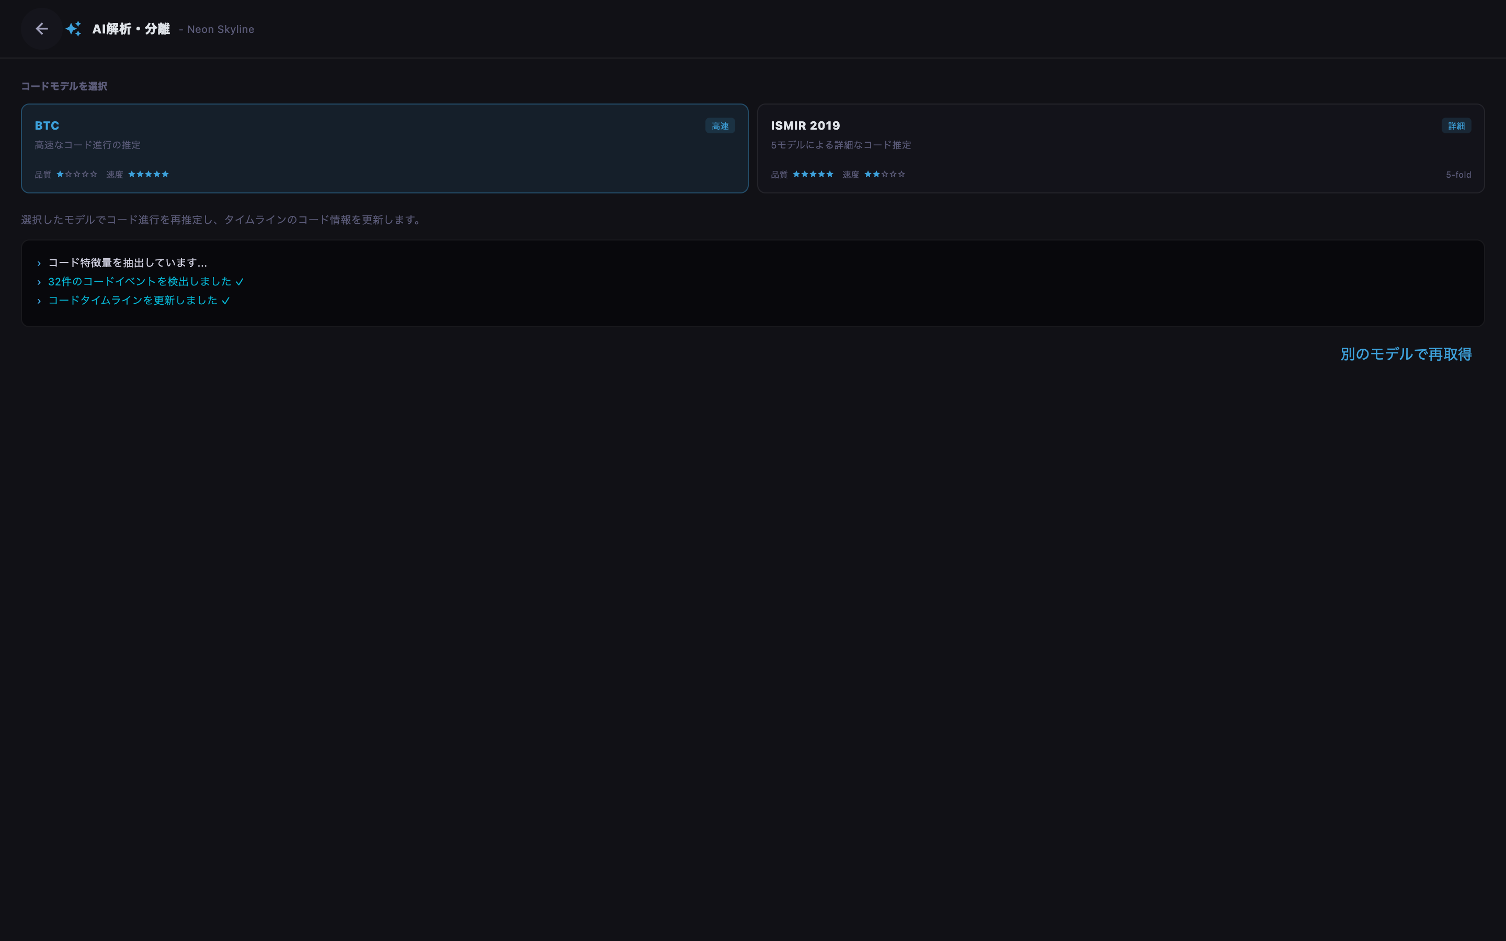Click BTC's 品質 one-star rating
1506x941 pixels.
77,174
